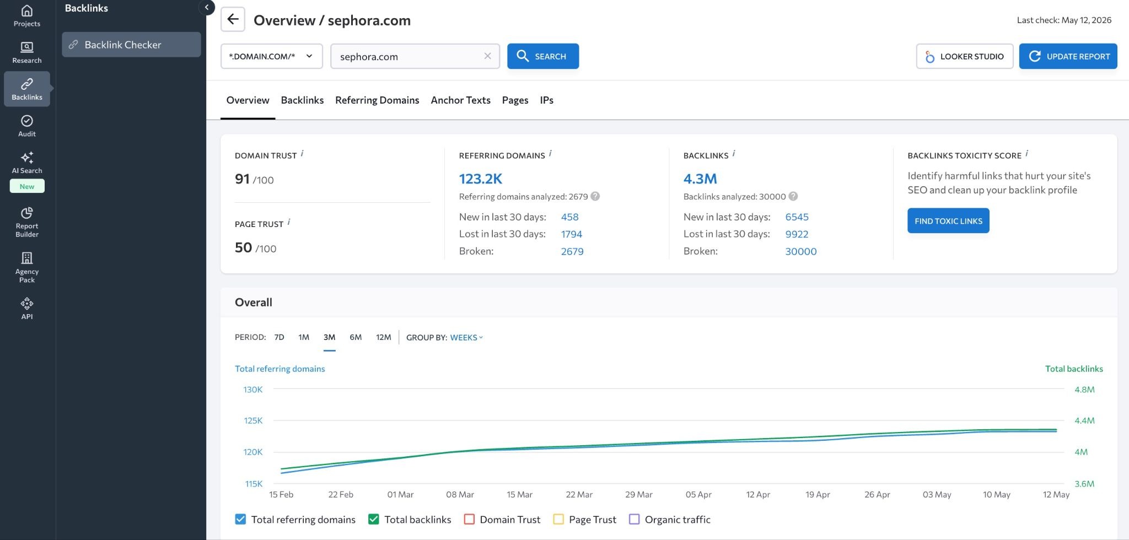
Task: Switch to the Anchor Texts tab
Action: pos(460,100)
